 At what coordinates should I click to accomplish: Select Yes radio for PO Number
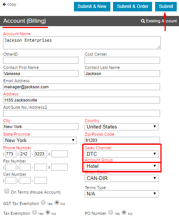111,212
